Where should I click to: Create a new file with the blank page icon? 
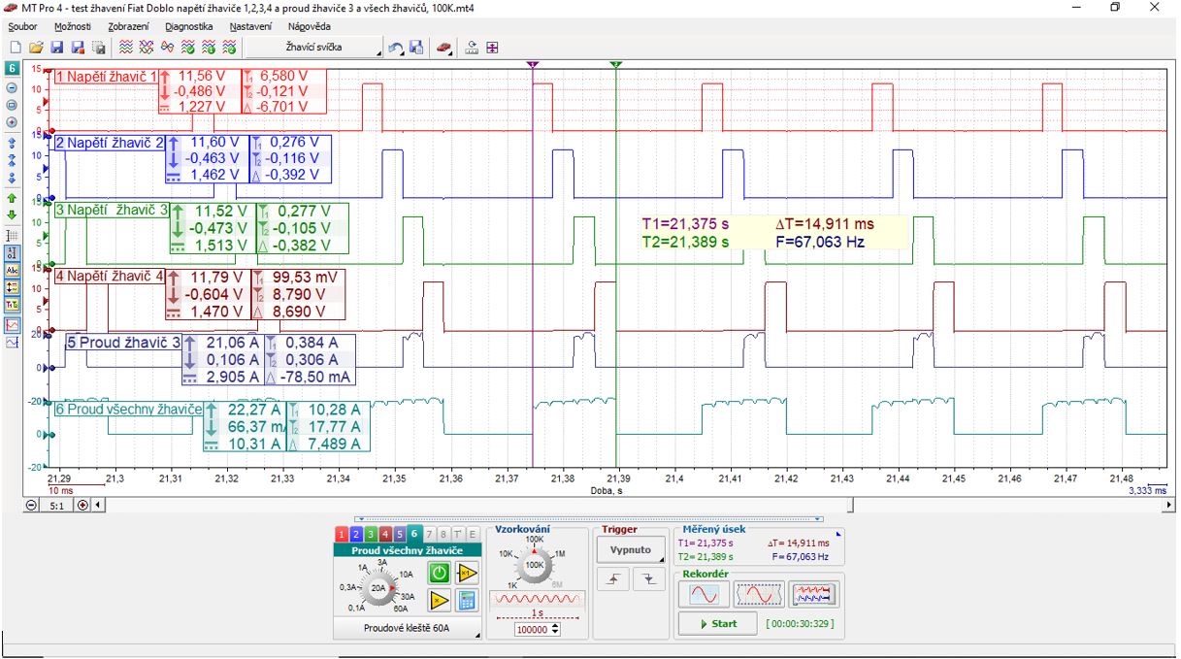click(15, 47)
